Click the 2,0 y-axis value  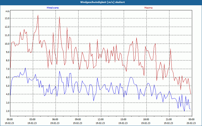(8, 111)
